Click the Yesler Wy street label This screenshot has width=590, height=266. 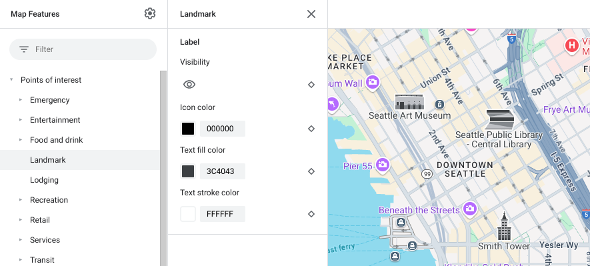coord(559,245)
